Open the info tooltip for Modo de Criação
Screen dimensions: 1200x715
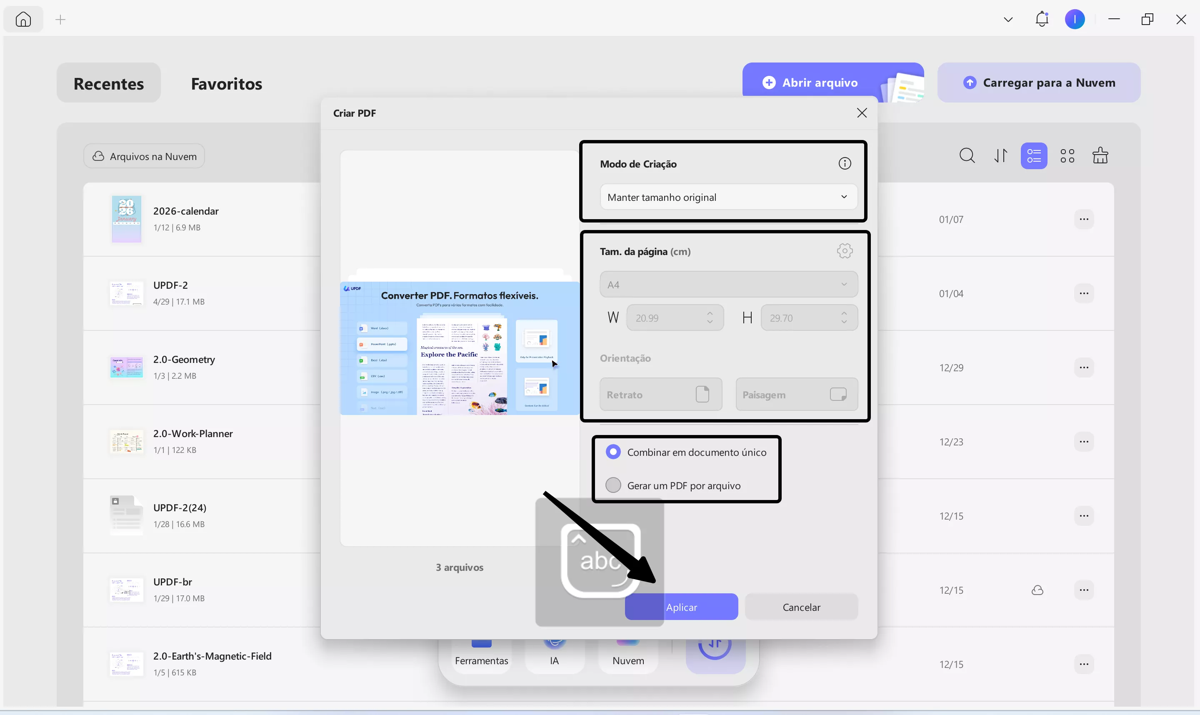[x=845, y=163]
